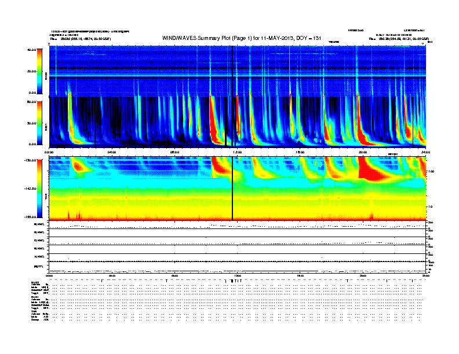Click 20:00 tick label under bottom line panel

click(363, 275)
